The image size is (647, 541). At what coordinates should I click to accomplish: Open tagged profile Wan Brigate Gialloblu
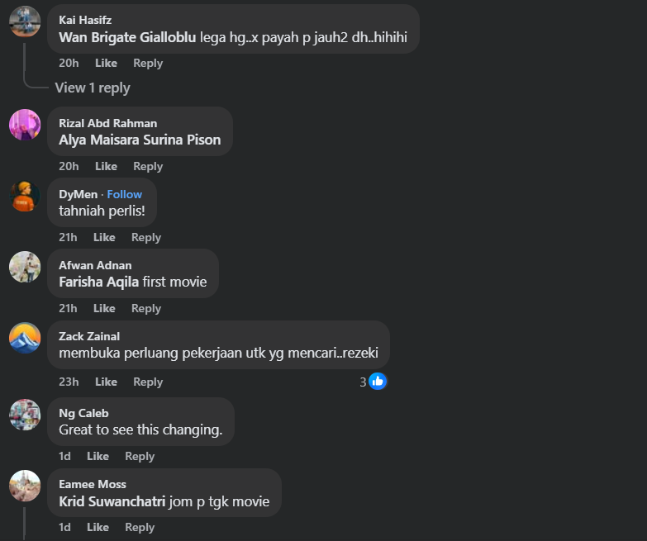click(128, 37)
